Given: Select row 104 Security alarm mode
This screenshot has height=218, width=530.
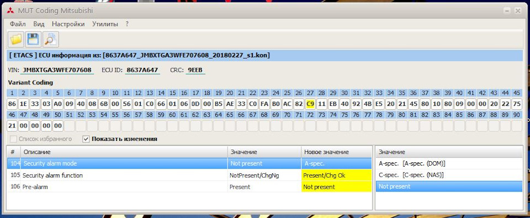Looking at the screenshot, I should pyautogui.click(x=189, y=163).
